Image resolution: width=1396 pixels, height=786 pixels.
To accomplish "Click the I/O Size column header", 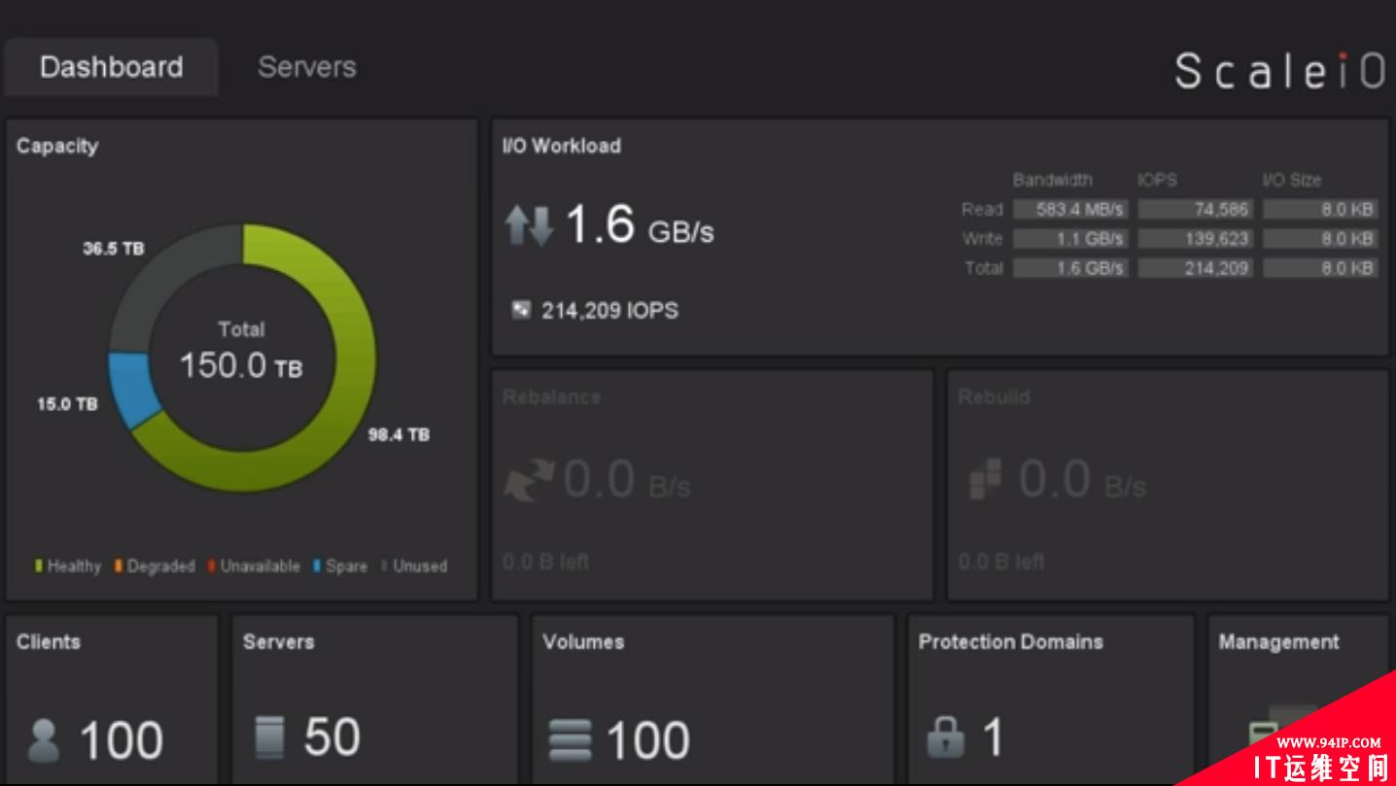I will pyautogui.click(x=1291, y=180).
